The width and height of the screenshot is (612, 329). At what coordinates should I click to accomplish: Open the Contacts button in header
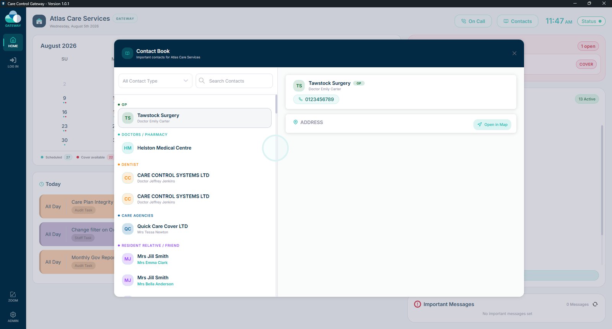point(518,21)
